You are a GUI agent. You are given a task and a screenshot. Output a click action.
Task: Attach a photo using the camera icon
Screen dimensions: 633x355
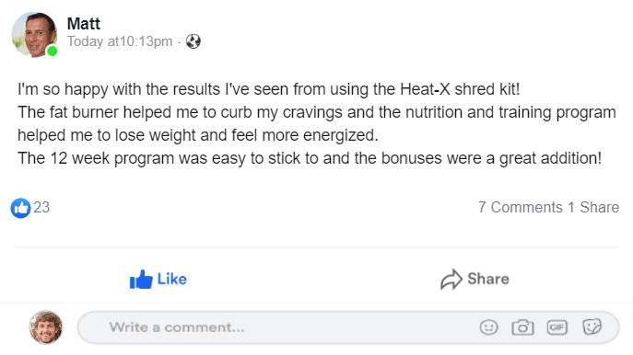(x=522, y=327)
